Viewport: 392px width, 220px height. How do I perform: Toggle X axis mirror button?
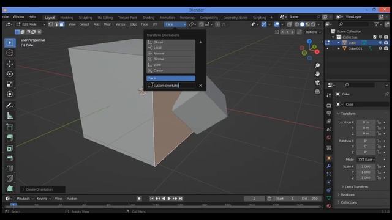[x=282, y=32]
